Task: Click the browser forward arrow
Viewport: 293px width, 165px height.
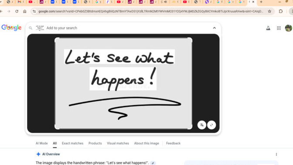Action: coord(9,11)
